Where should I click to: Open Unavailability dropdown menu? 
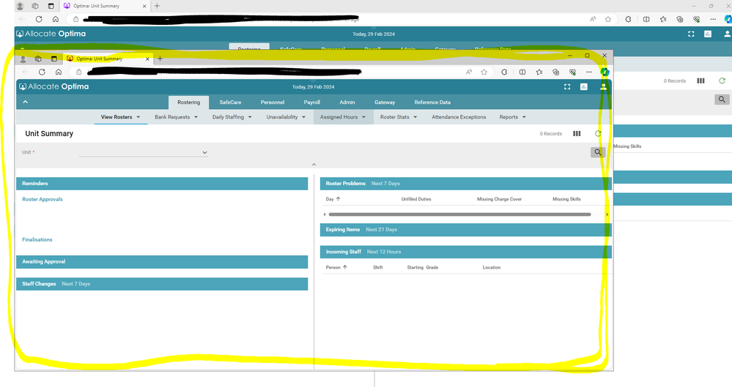point(286,117)
